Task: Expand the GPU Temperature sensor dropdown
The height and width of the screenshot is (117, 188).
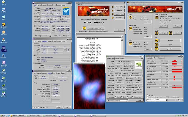Action: tap(160, 66)
